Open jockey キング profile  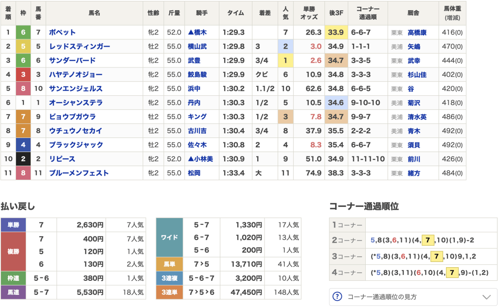(x=197, y=117)
